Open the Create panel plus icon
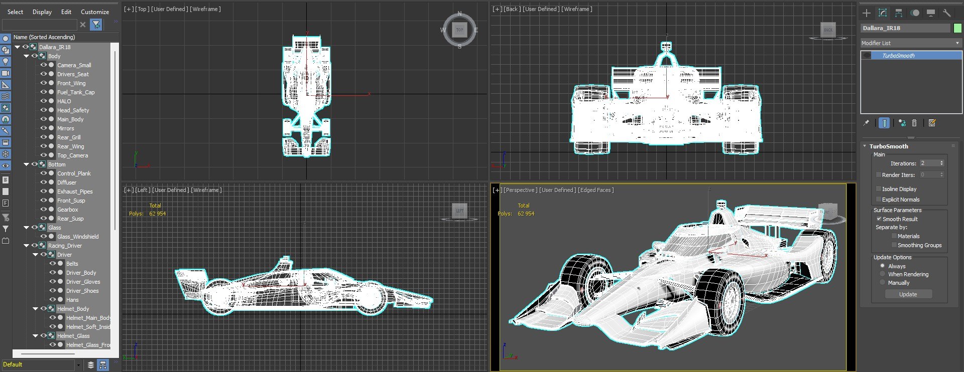The width and height of the screenshot is (964, 372). (867, 13)
